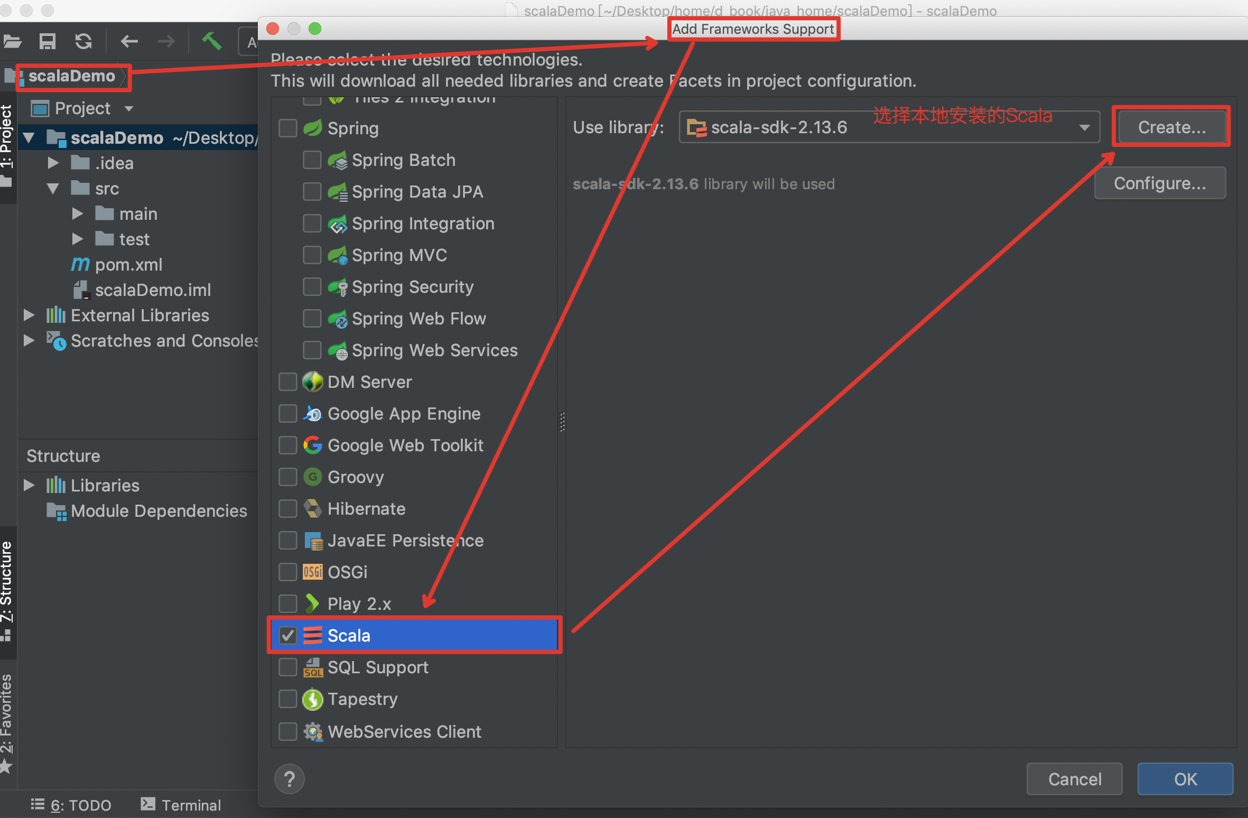
Task: Click the Create... button
Action: point(1171,127)
